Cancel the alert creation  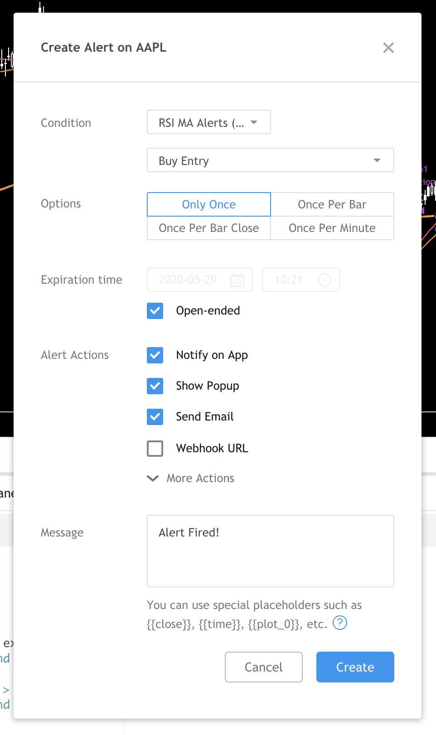click(x=264, y=667)
